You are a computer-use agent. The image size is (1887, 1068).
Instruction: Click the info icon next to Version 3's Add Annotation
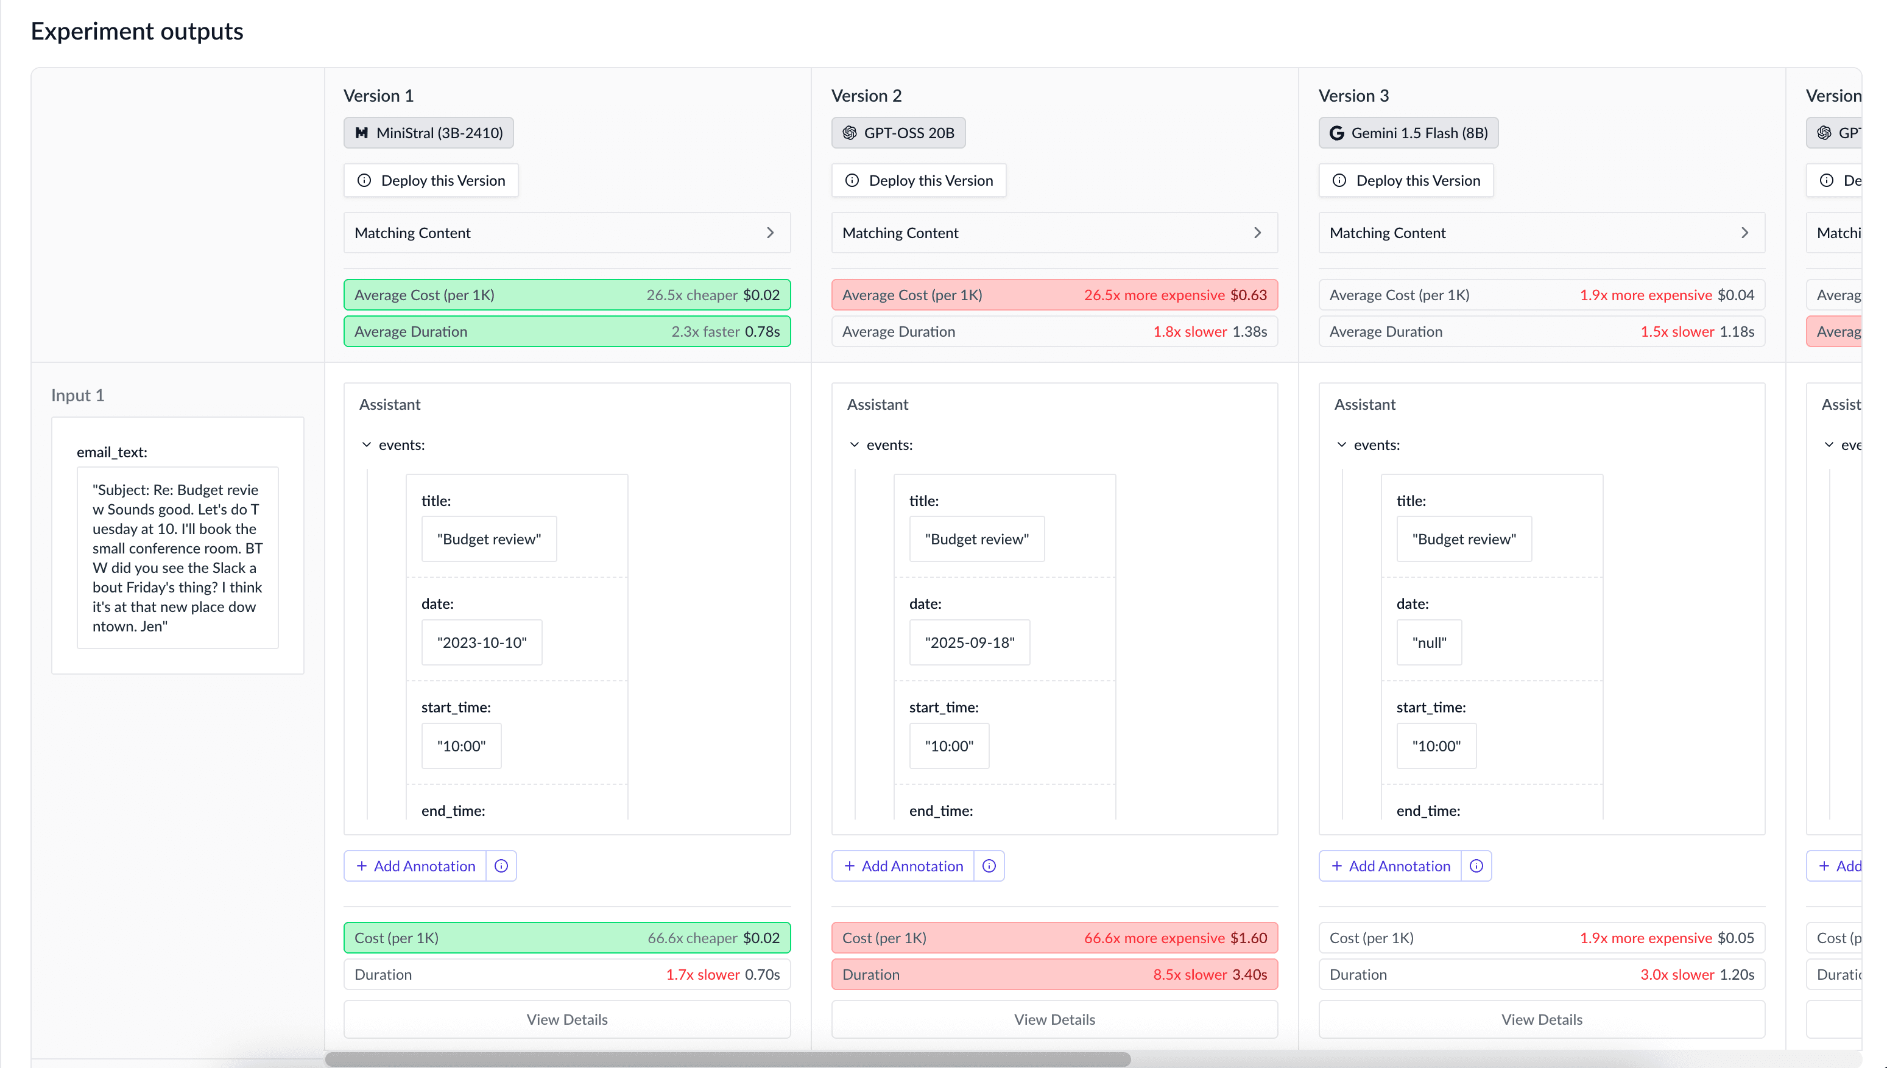pos(1476,866)
